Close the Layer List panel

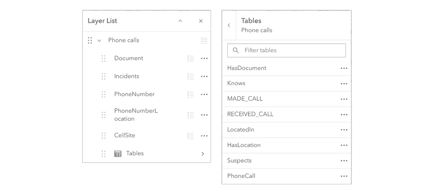coord(201,21)
